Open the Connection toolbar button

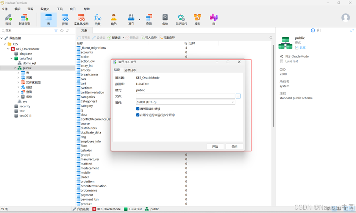(x=8, y=20)
